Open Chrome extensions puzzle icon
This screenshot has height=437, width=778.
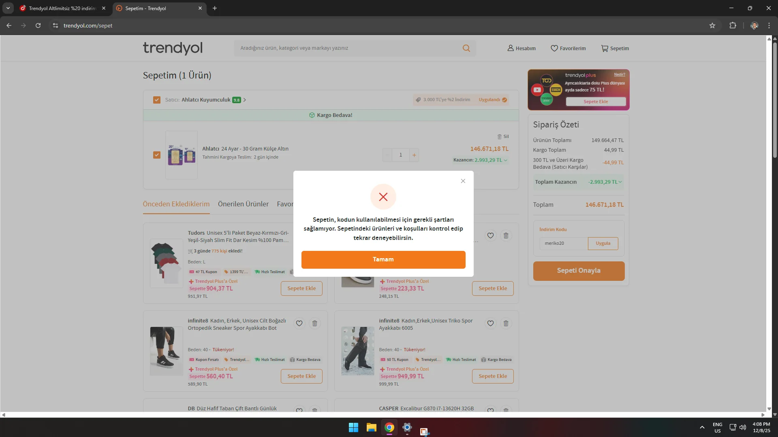pyautogui.click(x=733, y=25)
